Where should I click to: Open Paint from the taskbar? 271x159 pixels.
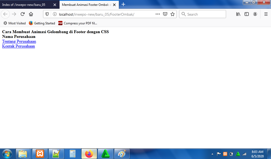pyautogui.click(x=122, y=154)
